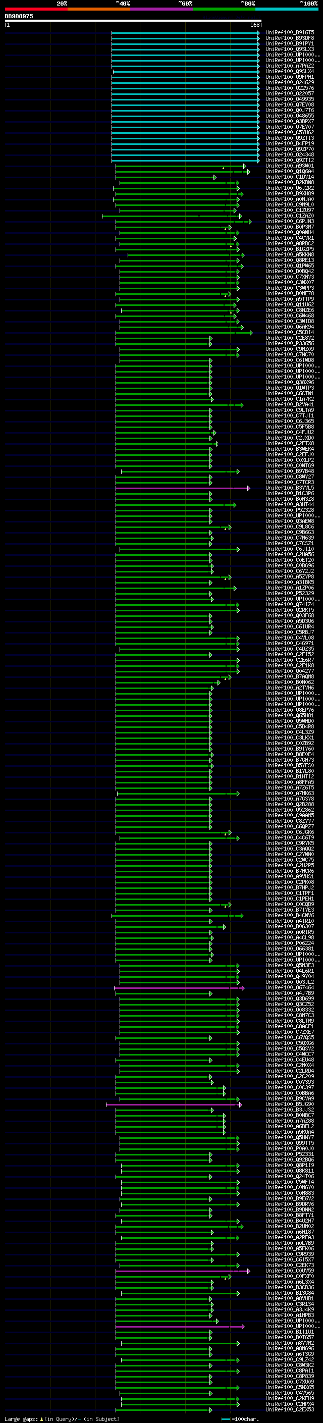Select the UniRef100_O48655 label
Image resolution: width=323 pixels, height=1423 pixels.
[x=290, y=116]
